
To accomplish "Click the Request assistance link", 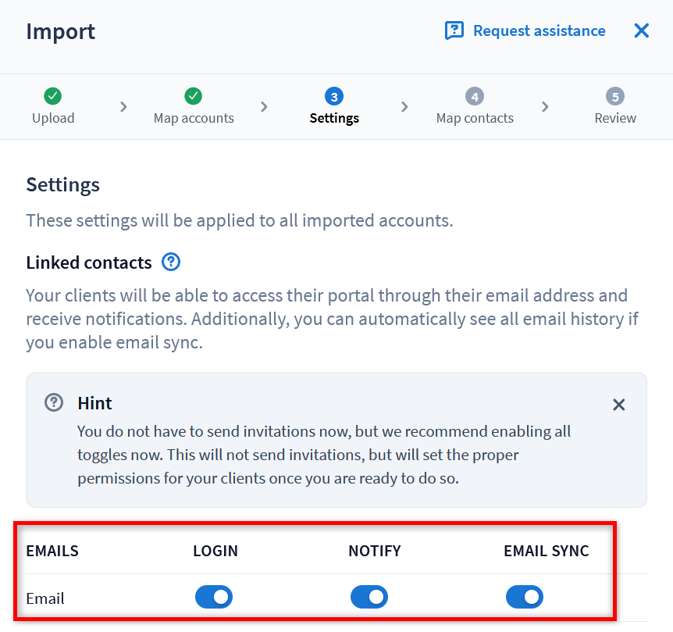I will tap(539, 30).
